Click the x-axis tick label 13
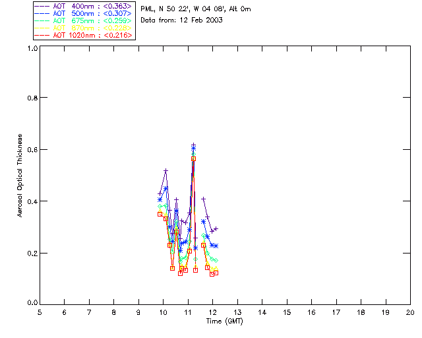The height and width of the screenshot is (338, 422). coord(237,312)
